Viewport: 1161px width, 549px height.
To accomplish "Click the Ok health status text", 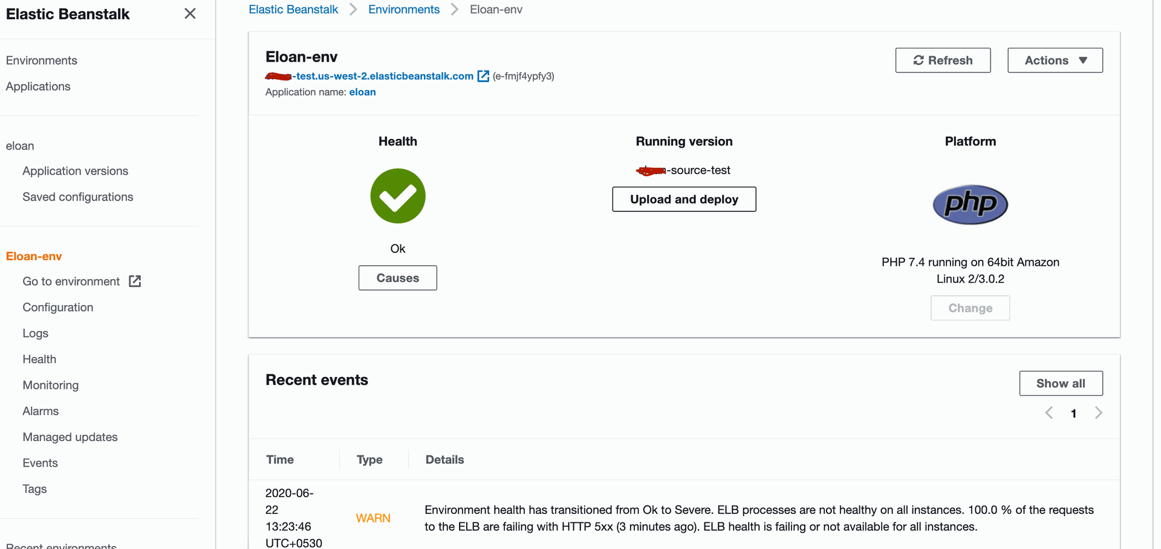I will pos(398,249).
